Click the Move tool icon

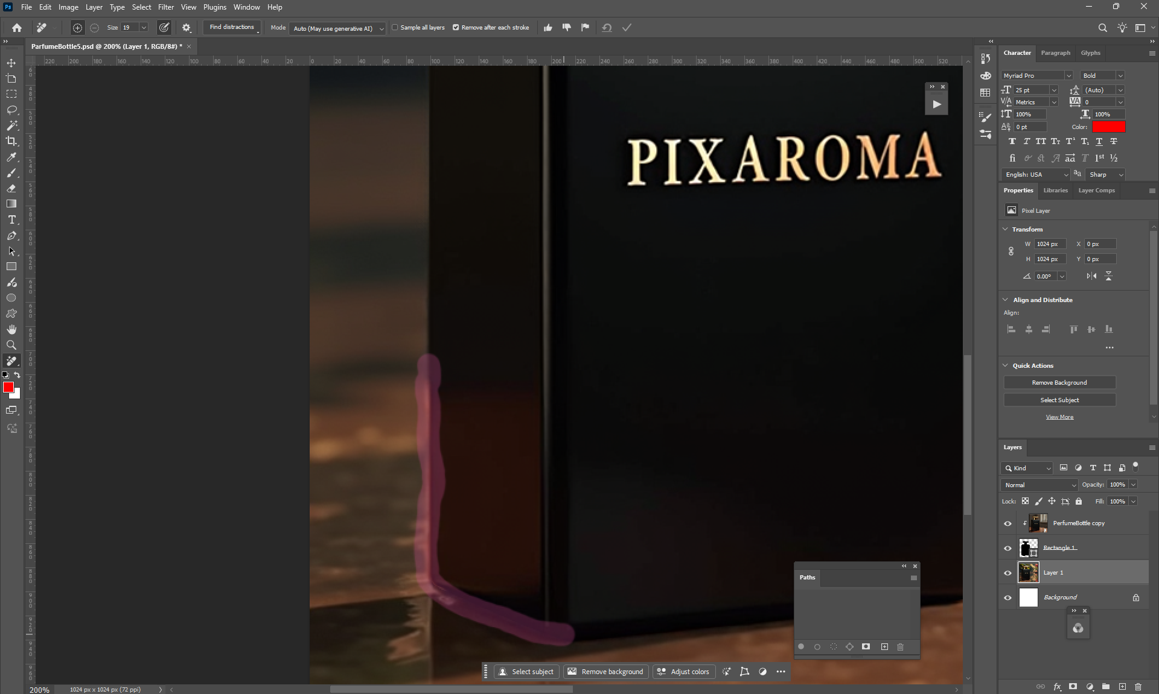(11, 63)
